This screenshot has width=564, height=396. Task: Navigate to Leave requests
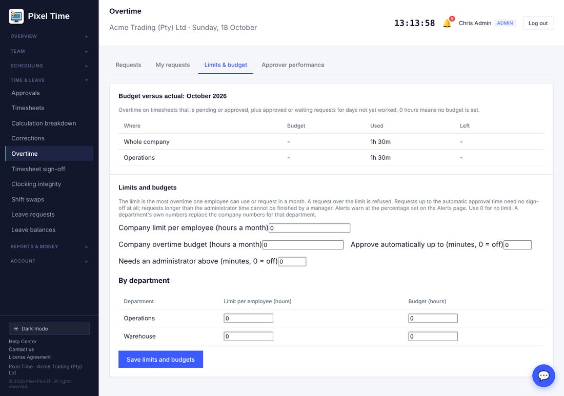tap(49, 215)
